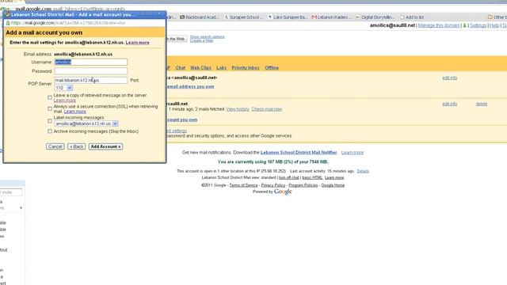Click the delete link for POP account

(482, 104)
